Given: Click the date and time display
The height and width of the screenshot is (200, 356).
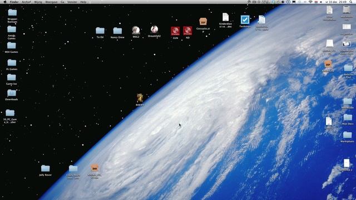Looking at the screenshot, I should (x=335, y=2).
